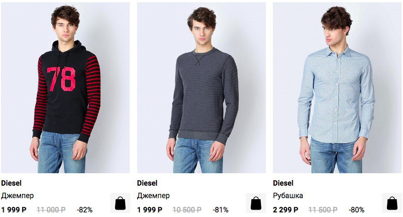Click the Diesel brand above first Джемпер
Image resolution: width=403 pixels, height=217 pixels.
(12, 183)
